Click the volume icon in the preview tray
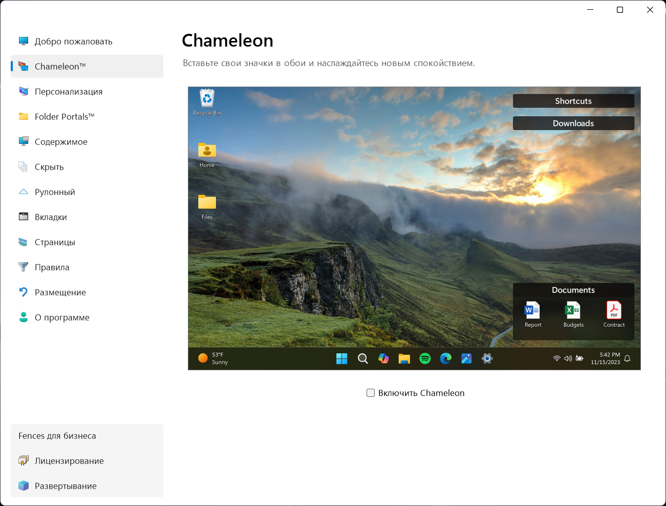Viewport: 666px width, 506px height. pyautogui.click(x=568, y=359)
